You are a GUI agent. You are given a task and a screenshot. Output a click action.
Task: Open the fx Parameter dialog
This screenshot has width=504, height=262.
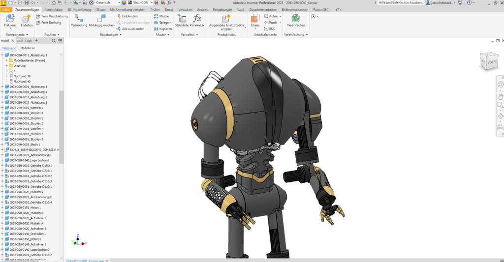(x=197, y=21)
